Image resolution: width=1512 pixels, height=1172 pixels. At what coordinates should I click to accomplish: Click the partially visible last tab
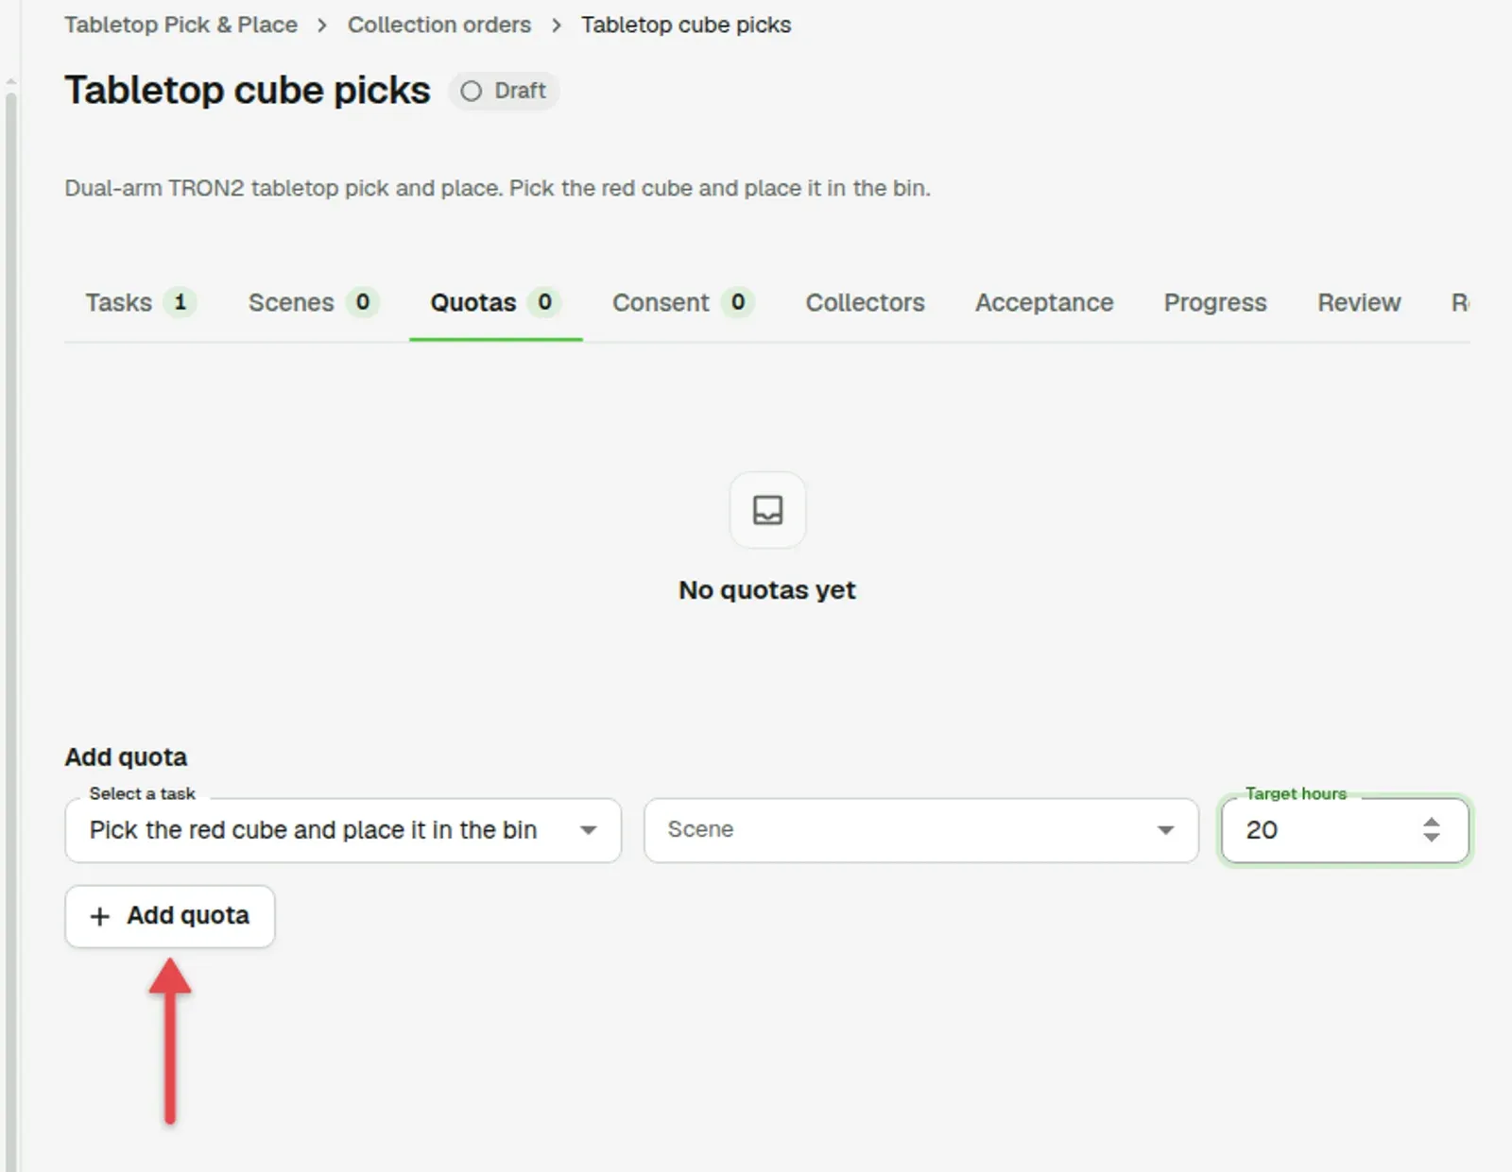pos(1460,302)
